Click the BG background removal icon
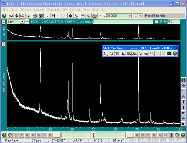 (x=83, y=16)
